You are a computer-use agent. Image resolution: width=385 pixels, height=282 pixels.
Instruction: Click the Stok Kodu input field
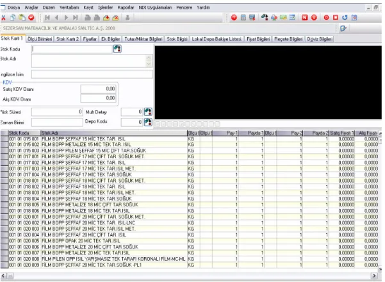tap(72, 49)
